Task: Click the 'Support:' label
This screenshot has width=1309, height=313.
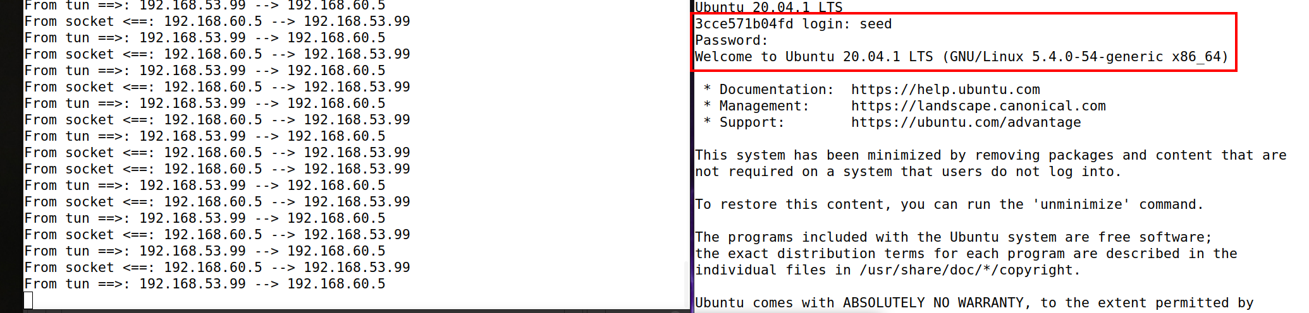Action: [x=752, y=122]
